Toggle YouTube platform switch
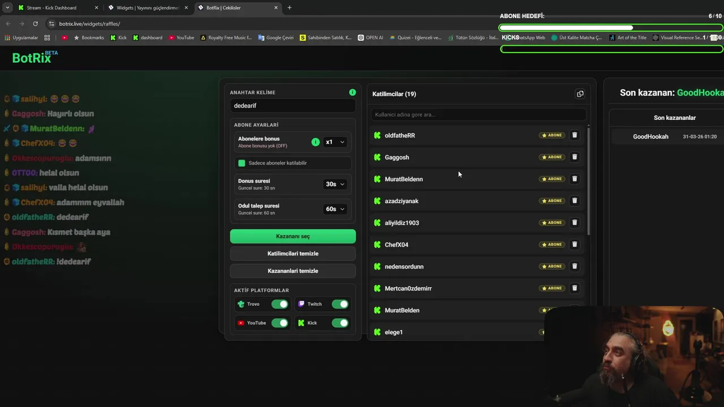The width and height of the screenshot is (724, 407). 279,323
